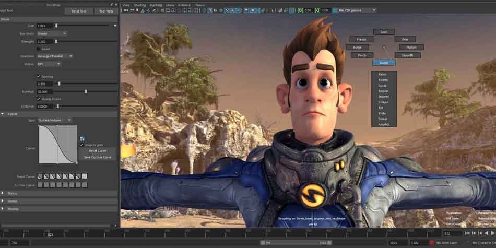Open Falloff Type Surface/Volume dropdown
The width and height of the screenshot is (496, 248).
[x=54, y=120]
